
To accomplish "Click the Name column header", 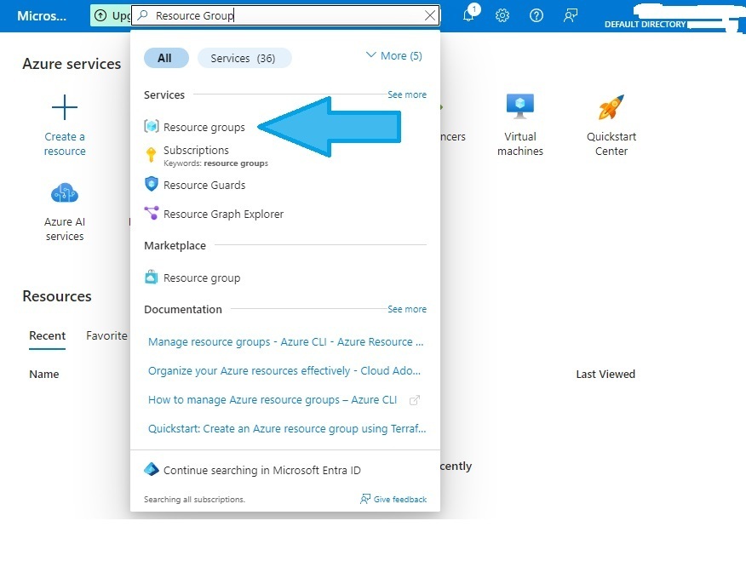I will pos(44,375).
